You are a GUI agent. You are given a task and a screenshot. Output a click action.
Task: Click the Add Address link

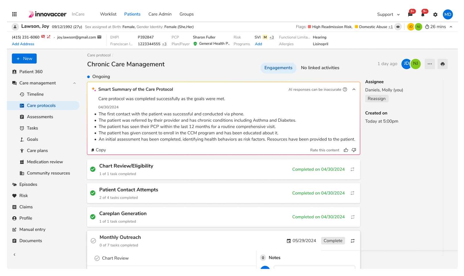pos(23,44)
